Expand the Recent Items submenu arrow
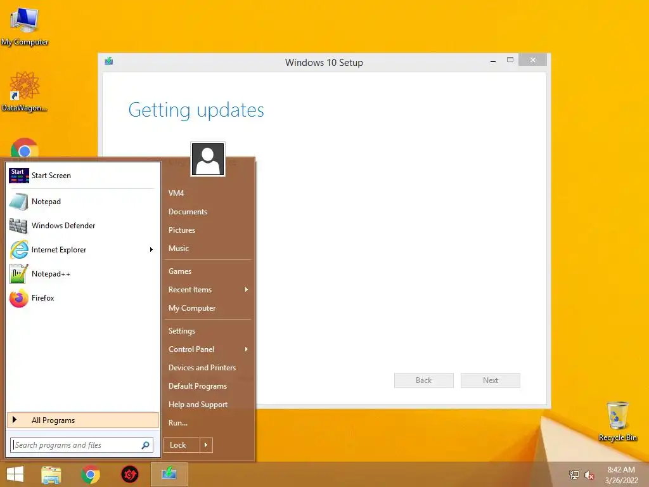The image size is (649, 487). [x=247, y=289]
